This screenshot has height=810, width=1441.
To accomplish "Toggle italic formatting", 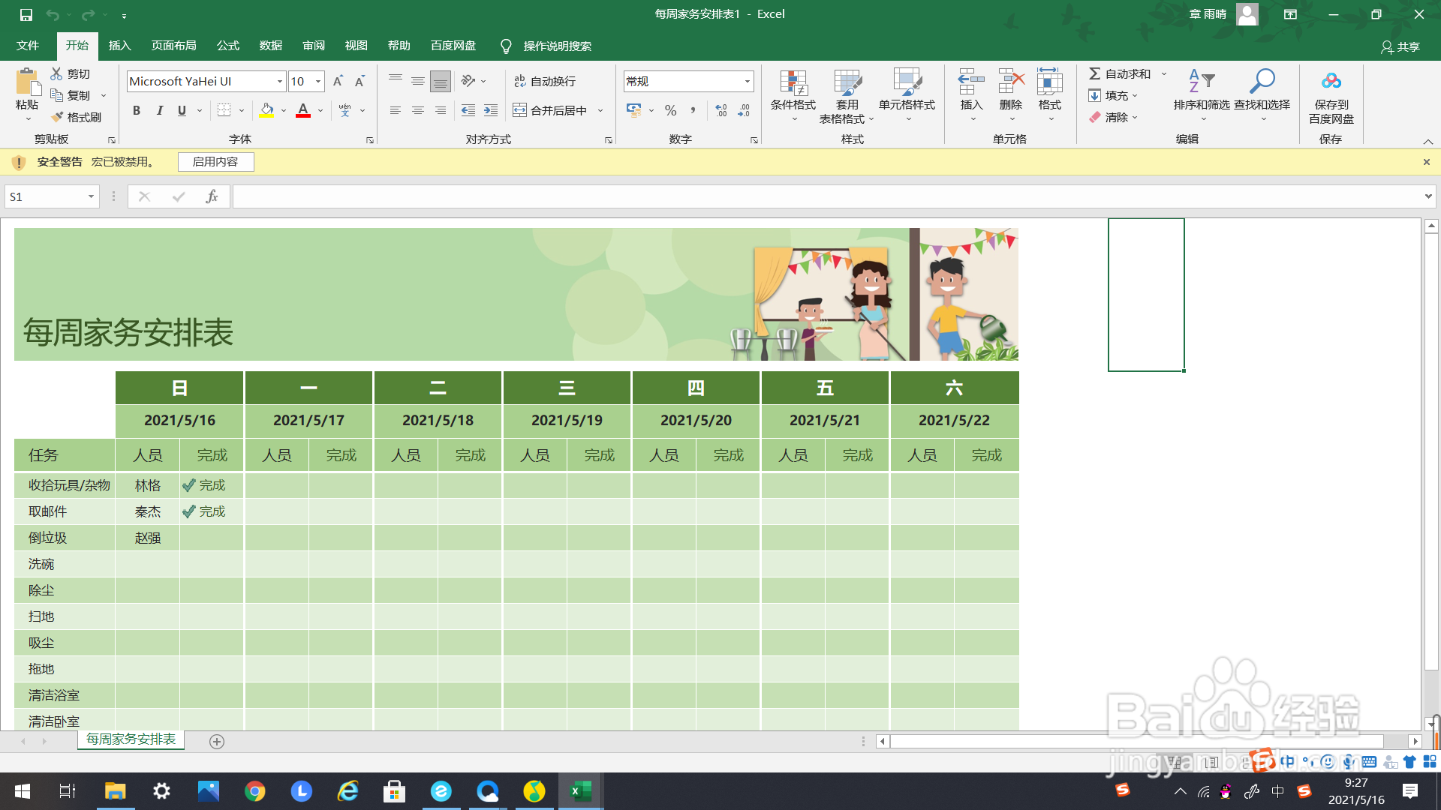I will 159,110.
